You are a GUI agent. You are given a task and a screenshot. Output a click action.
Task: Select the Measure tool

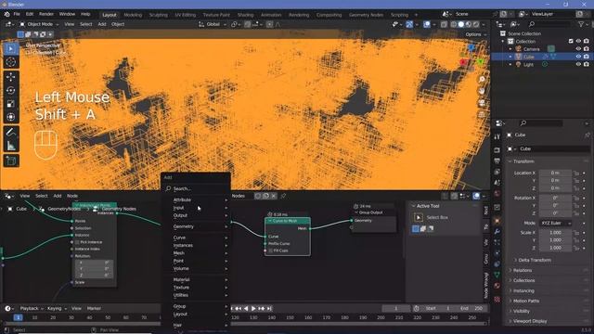click(x=11, y=146)
